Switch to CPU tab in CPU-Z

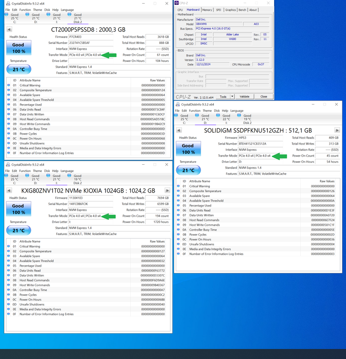tap(180, 10)
